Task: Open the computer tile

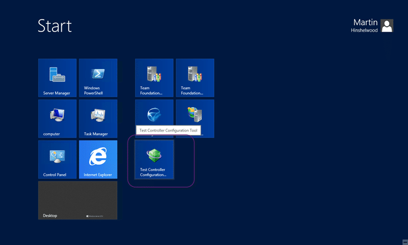Action: [57, 119]
